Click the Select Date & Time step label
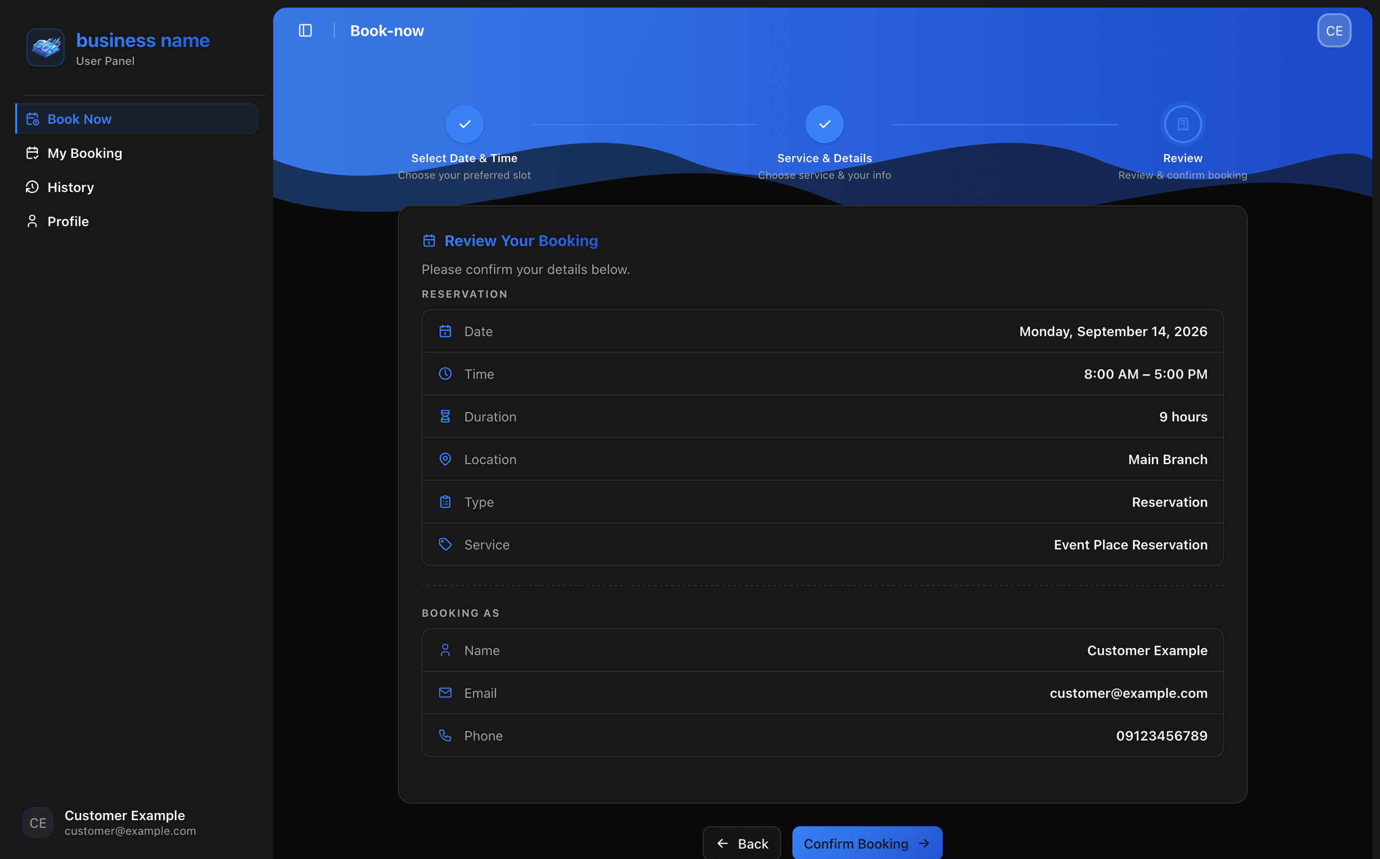The height and width of the screenshot is (859, 1380). click(464, 158)
